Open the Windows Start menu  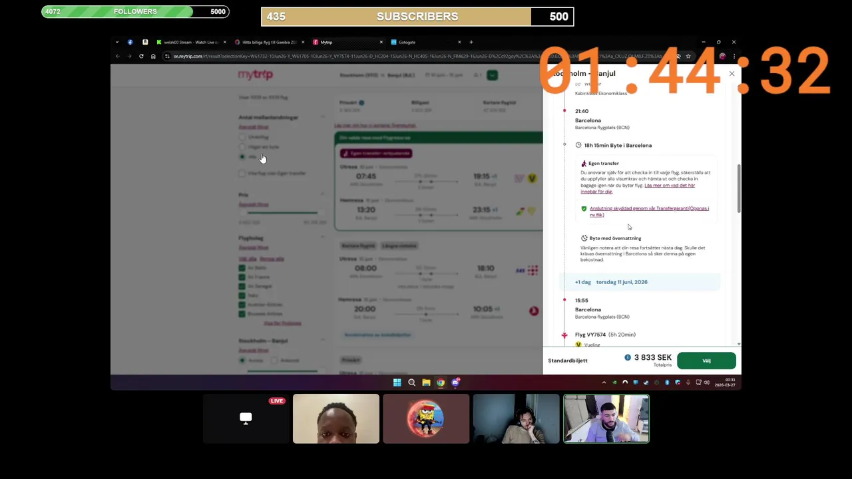[397, 383]
